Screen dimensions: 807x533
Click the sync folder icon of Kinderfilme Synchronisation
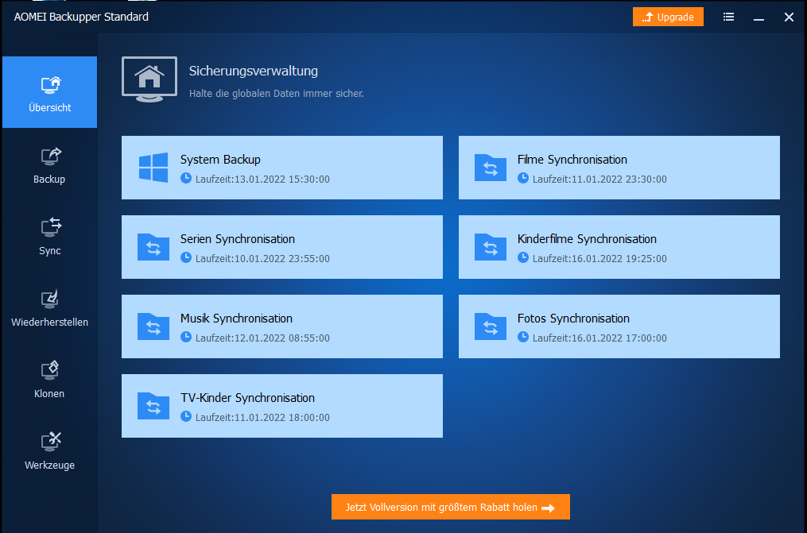tap(490, 247)
